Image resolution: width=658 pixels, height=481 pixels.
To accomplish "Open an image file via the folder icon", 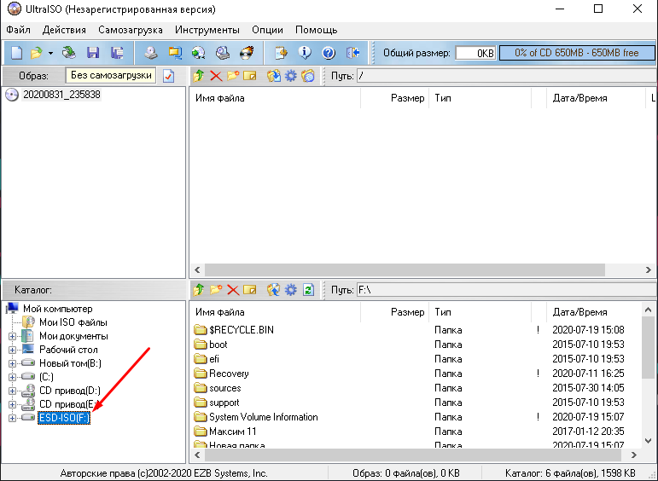I will pyautogui.click(x=36, y=53).
